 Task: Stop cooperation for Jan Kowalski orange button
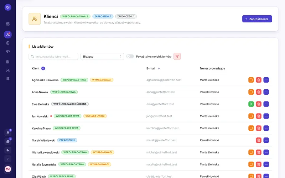[251, 116]
